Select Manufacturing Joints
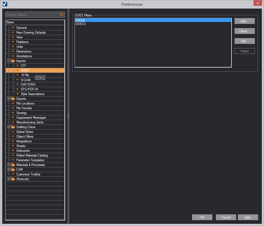 pos(30,122)
